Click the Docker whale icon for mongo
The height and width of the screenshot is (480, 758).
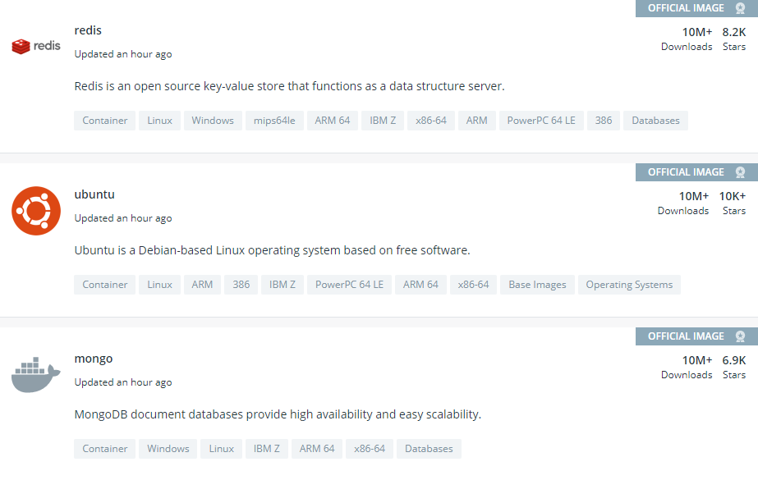coord(35,374)
